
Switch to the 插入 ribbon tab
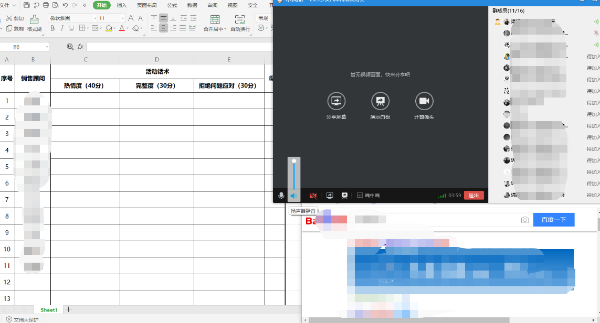pyautogui.click(x=122, y=5)
